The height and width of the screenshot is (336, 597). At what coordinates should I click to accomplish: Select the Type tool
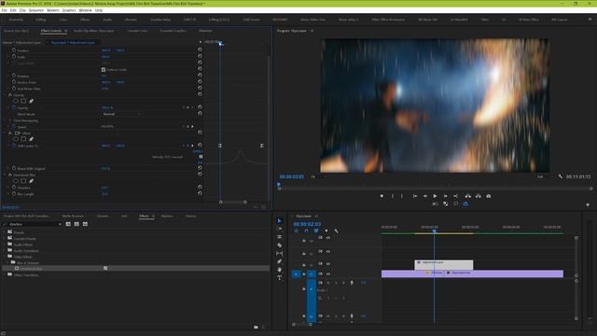coord(280,278)
